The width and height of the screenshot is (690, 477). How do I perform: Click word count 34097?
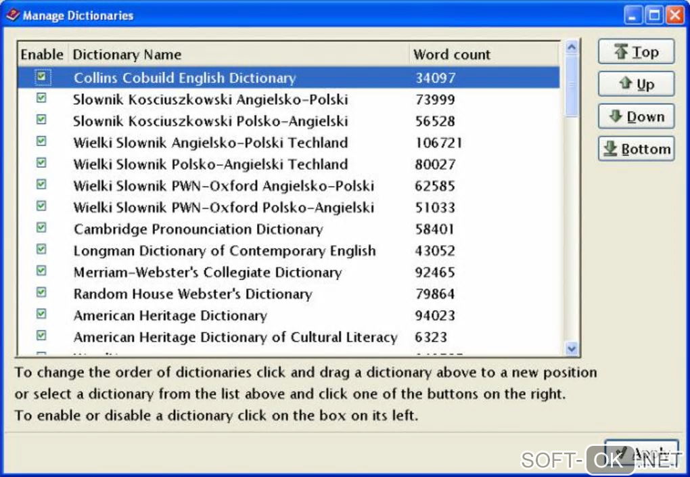[435, 78]
